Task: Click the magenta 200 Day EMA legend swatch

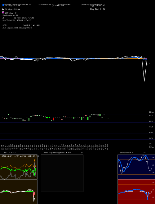Action: 3,12
